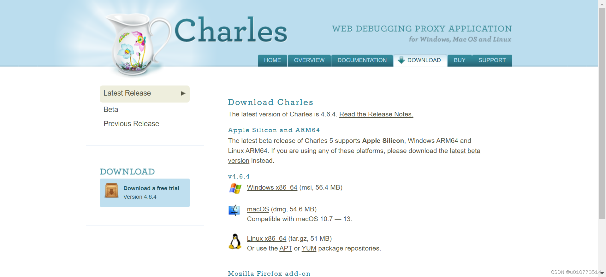Open the HOME tab
606x277 pixels.
272,61
